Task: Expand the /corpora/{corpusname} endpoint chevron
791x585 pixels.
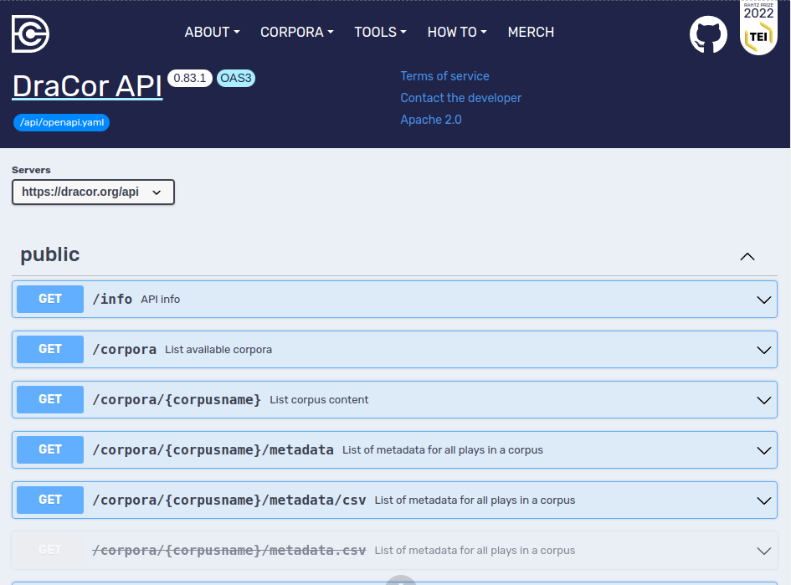Action: click(x=763, y=400)
